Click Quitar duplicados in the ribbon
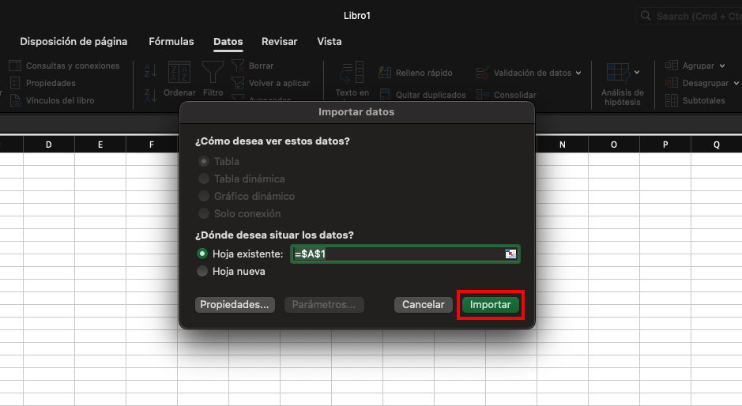 point(422,95)
